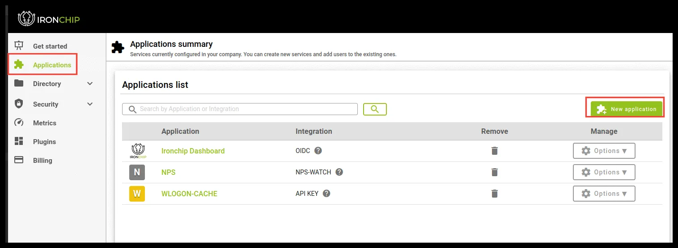Click the Manage column header
The height and width of the screenshot is (248, 678).
coord(604,131)
